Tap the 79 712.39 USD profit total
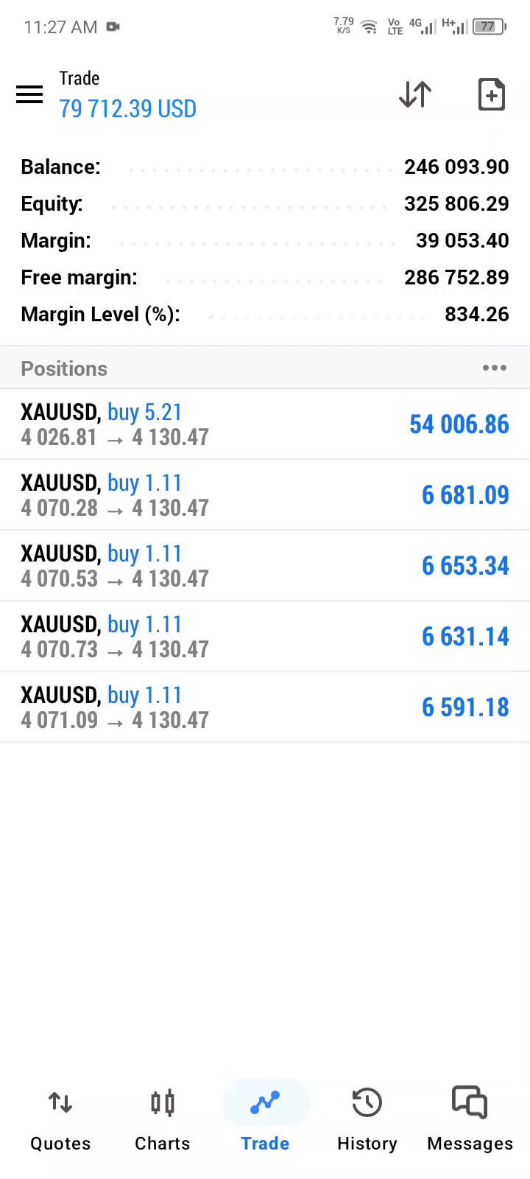 (127, 109)
